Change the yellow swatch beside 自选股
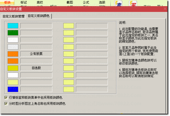Screen dimensions: 170x116 [x=13, y=68]
